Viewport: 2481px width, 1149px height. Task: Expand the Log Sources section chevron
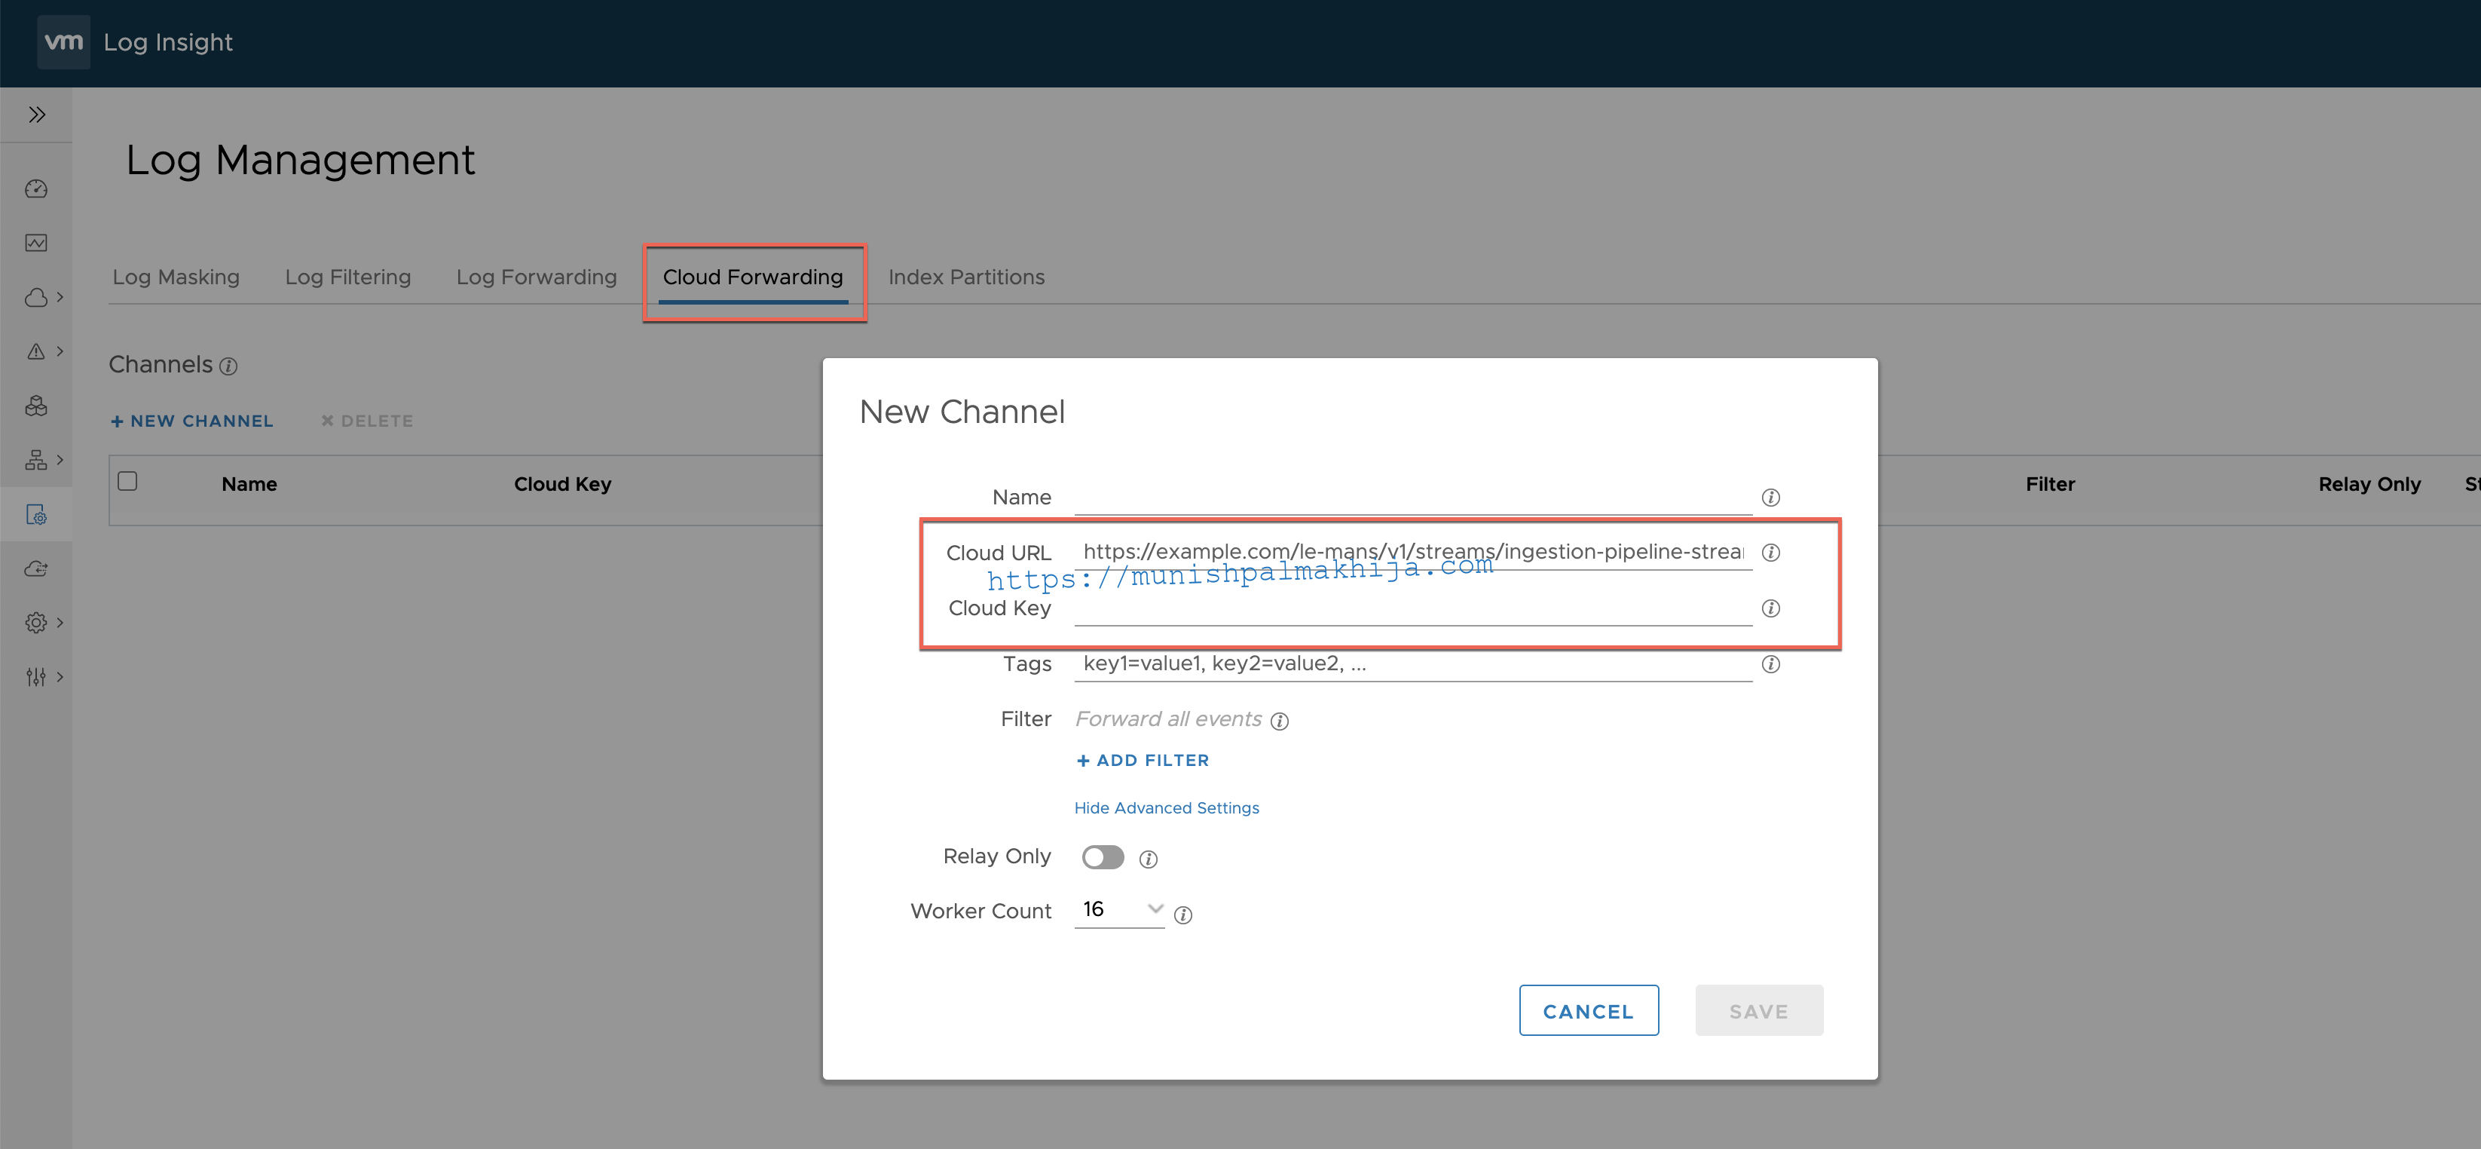[x=60, y=459]
